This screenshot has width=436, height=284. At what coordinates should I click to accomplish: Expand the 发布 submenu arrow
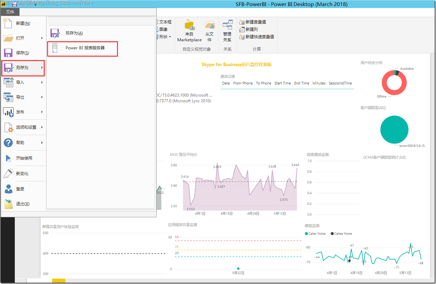click(42, 112)
